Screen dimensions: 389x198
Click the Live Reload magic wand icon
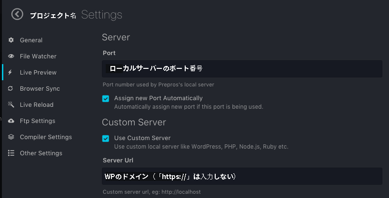(11, 104)
